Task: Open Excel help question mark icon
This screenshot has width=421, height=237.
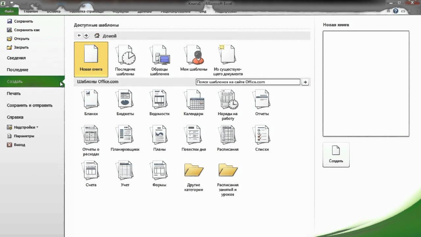Action: 396,11
